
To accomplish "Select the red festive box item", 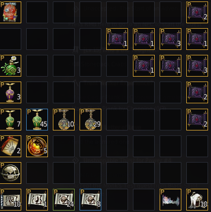I will click(x=10, y=12).
